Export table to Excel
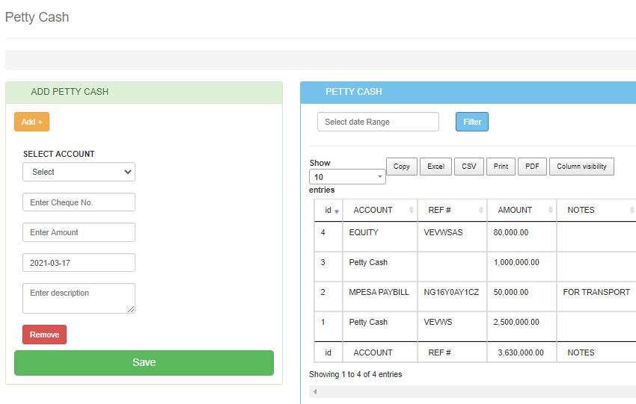The width and height of the screenshot is (636, 404). tap(435, 167)
